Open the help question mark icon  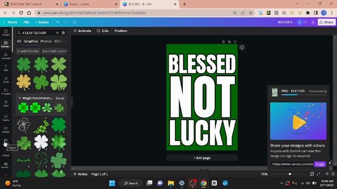click(333, 174)
